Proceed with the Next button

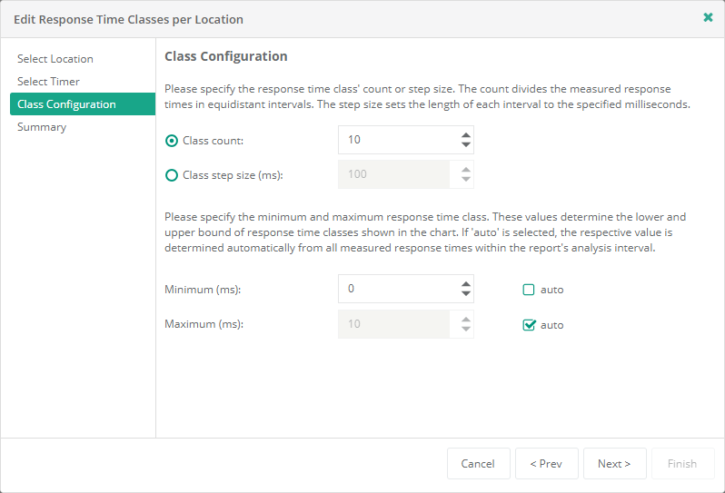pos(614,463)
